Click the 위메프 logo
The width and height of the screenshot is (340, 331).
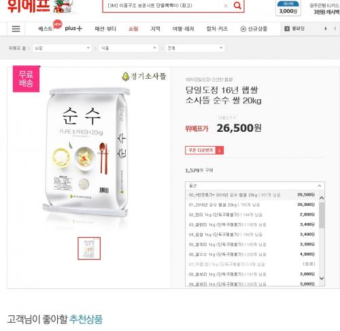29,5
